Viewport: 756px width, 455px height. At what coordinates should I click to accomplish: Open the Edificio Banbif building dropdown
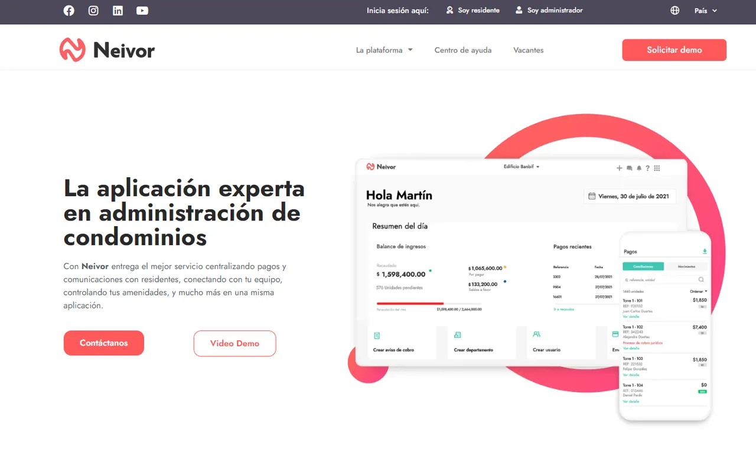coord(522,167)
